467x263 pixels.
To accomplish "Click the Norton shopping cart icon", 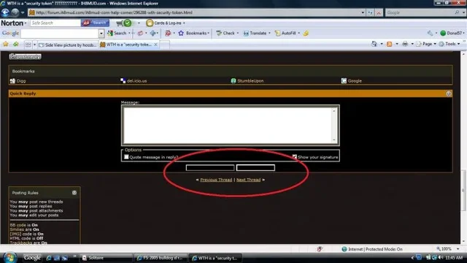I will pyautogui.click(x=120, y=23).
